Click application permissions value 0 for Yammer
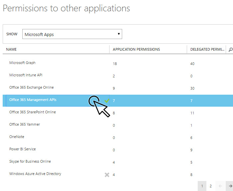Image resolution: width=233 pixels, height=191 pixels. coord(114,126)
